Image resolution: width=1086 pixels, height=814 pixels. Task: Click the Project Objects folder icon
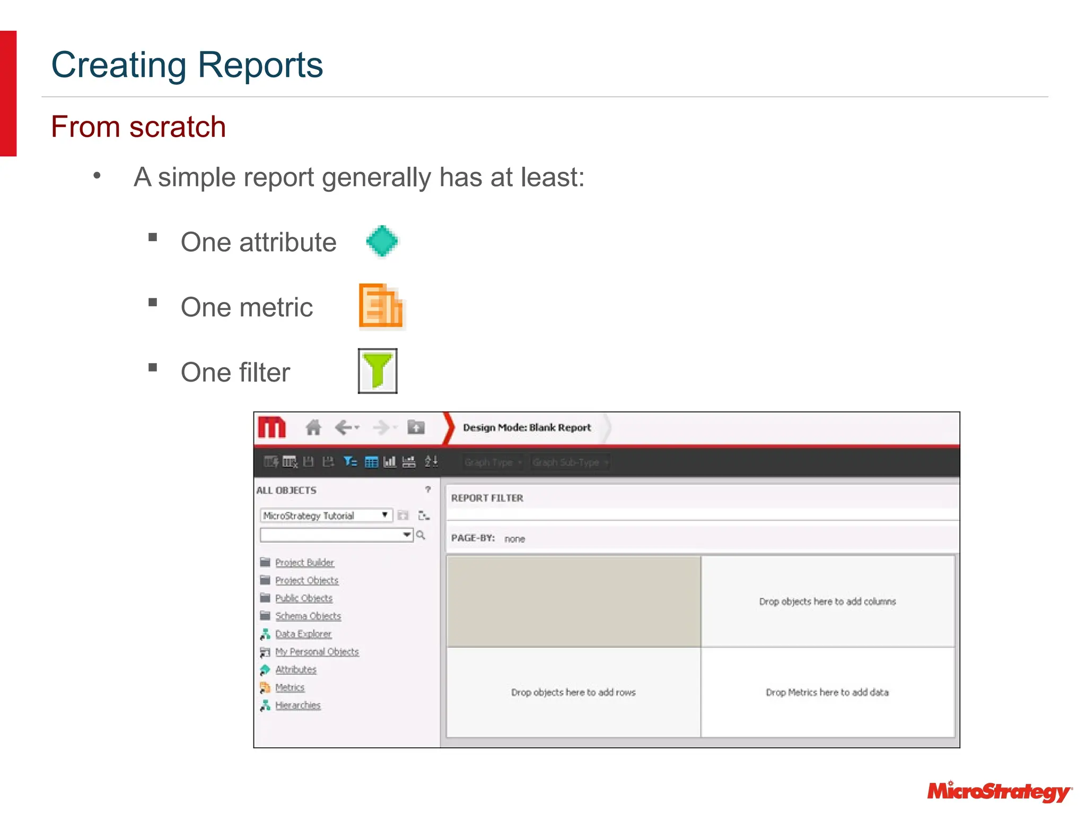[x=265, y=580]
